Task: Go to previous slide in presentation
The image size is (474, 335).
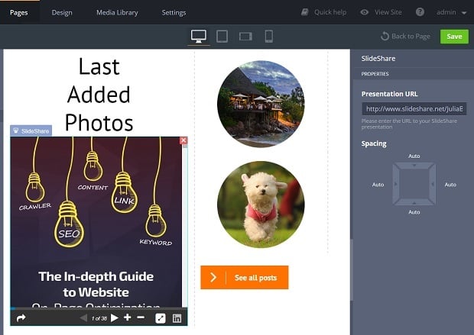Action: (x=83, y=318)
